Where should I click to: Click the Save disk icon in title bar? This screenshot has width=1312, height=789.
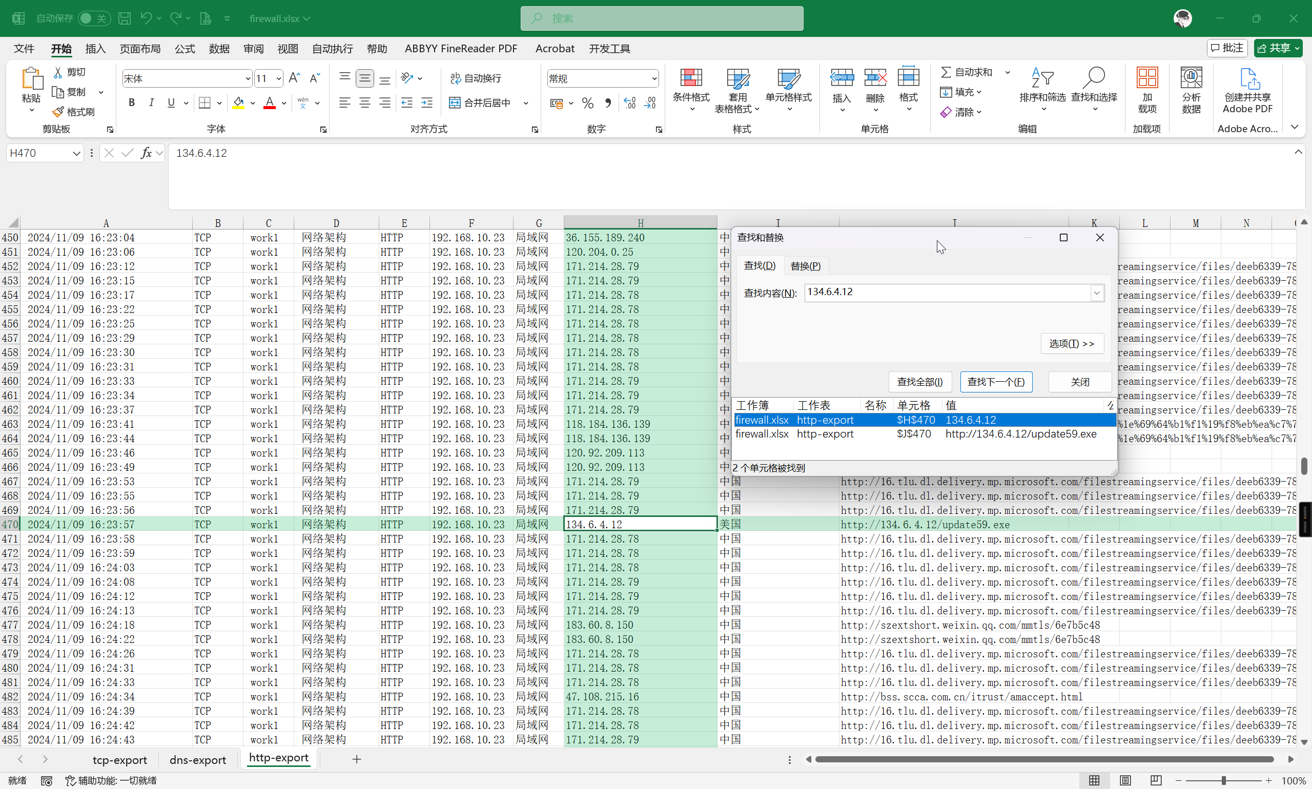pyautogui.click(x=125, y=18)
